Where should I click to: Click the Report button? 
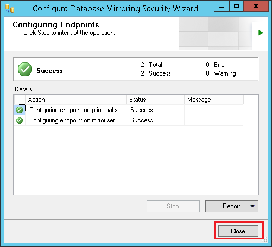point(232,206)
